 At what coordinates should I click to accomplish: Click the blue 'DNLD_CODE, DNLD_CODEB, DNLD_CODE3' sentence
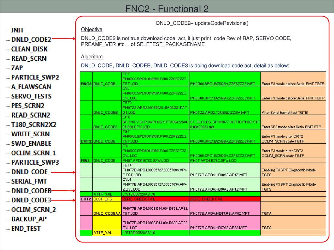click(x=185, y=66)
